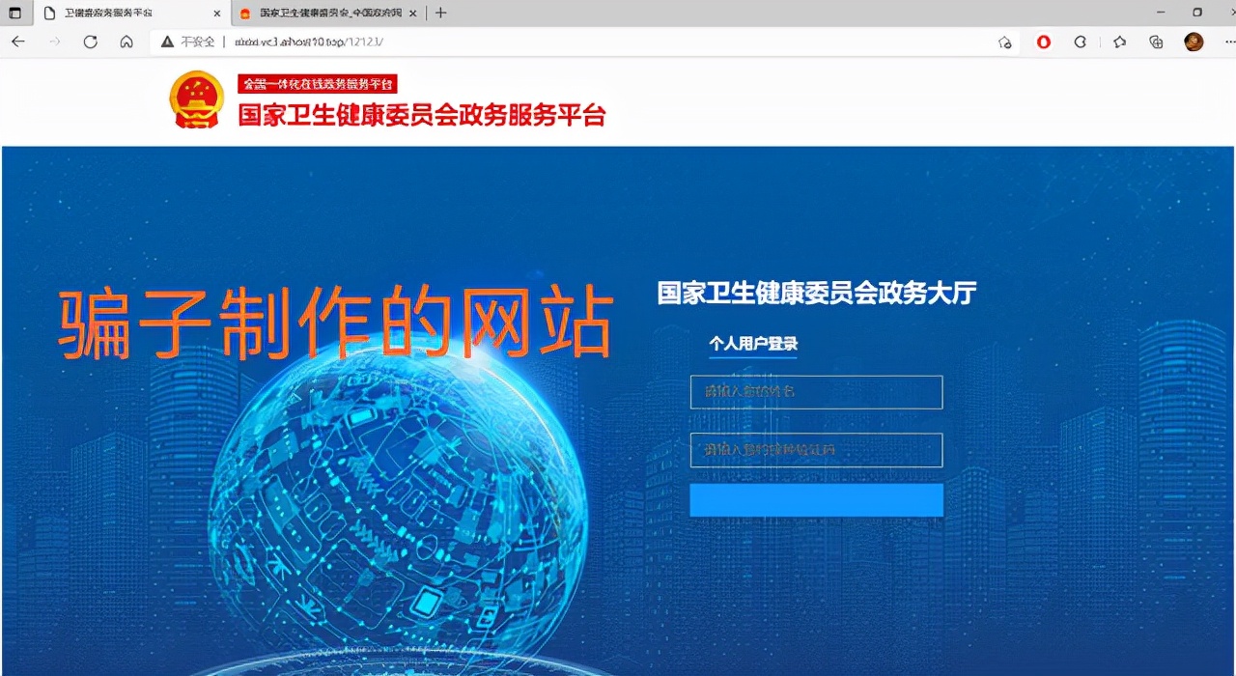Reload the page with the refresh icon
This screenshot has width=1236, height=676.
pos(90,42)
